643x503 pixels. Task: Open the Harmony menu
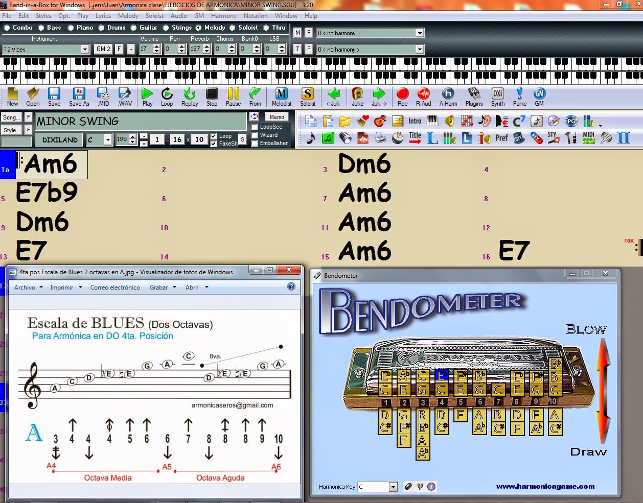[x=224, y=16]
